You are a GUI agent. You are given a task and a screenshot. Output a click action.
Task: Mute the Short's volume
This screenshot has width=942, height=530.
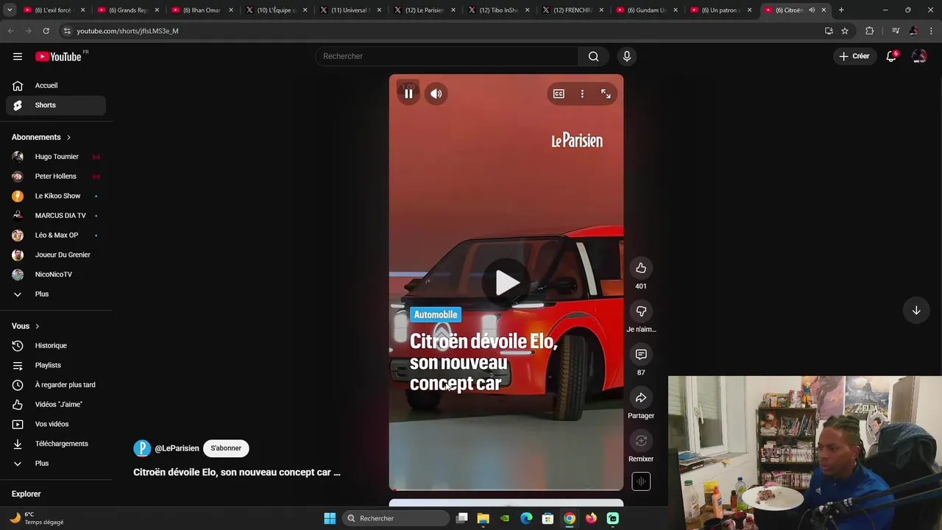(436, 93)
